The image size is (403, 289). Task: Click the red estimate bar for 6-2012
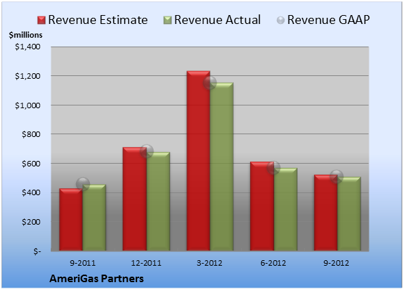262,206
